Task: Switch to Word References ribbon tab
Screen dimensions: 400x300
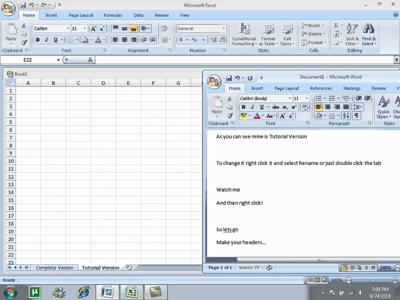Action: (321, 88)
